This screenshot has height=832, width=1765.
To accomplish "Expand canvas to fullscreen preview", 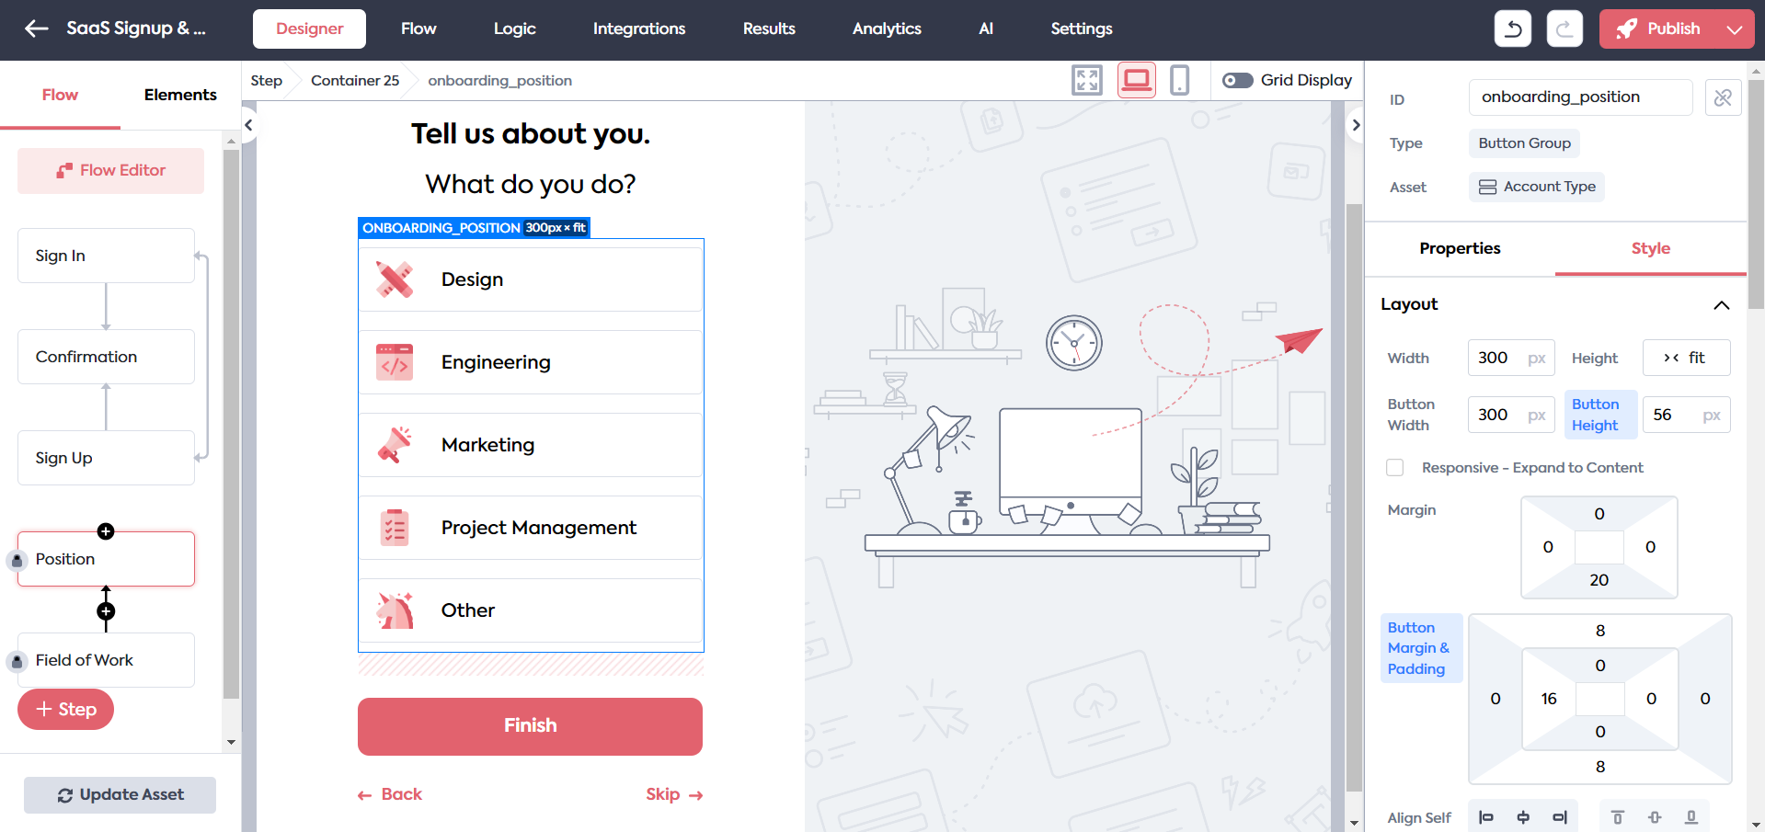I will tap(1086, 80).
